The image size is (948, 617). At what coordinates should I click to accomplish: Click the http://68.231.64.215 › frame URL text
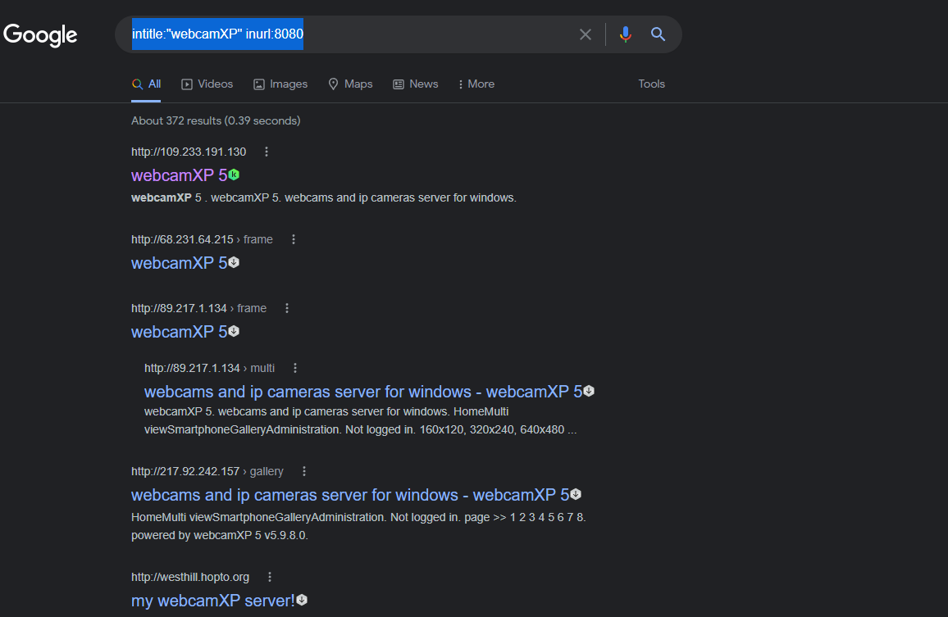coord(202,239)
